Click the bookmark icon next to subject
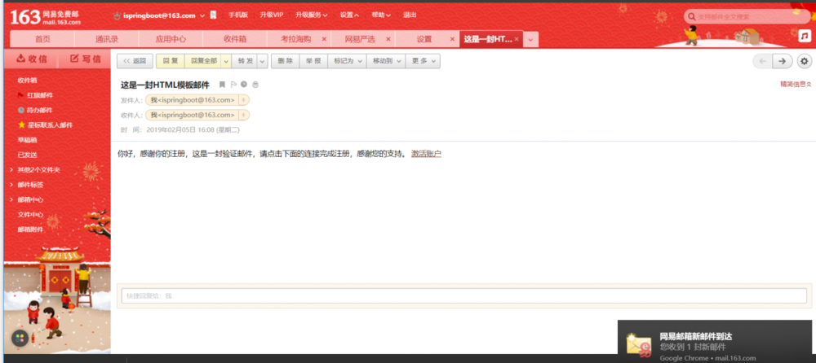 [x=222, y=84]
